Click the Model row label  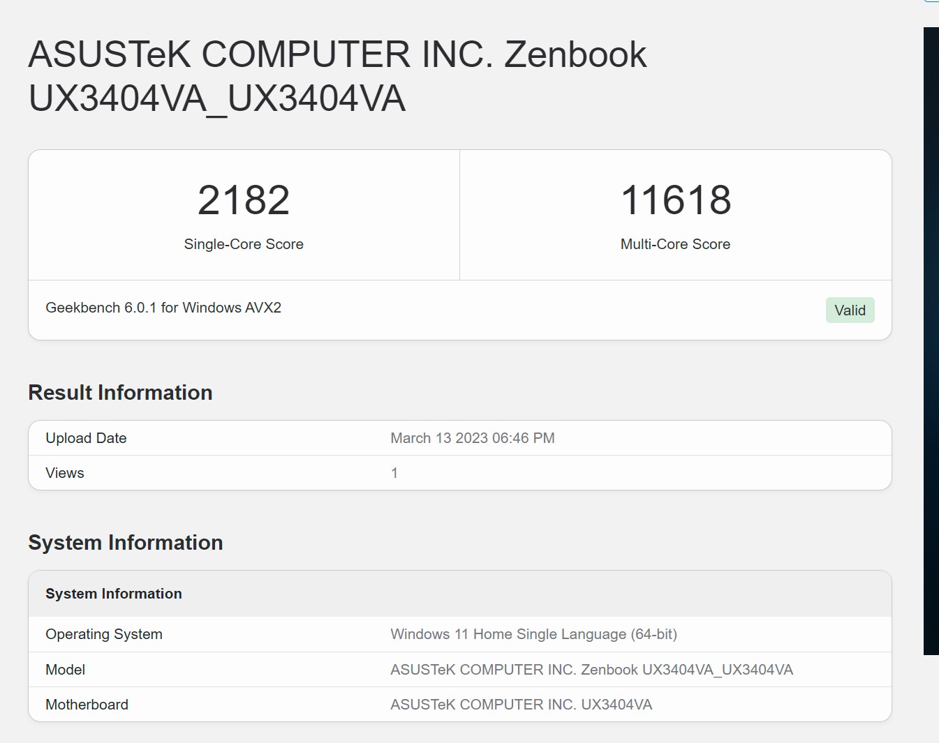(66, 670)
